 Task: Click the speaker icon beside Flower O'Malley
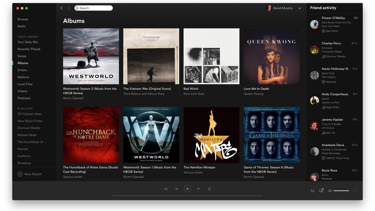[356, 18]
